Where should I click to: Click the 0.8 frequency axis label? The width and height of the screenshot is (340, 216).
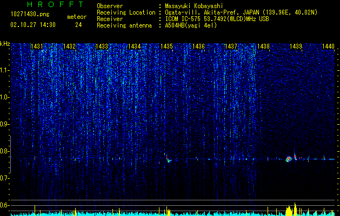pos(4,151)
